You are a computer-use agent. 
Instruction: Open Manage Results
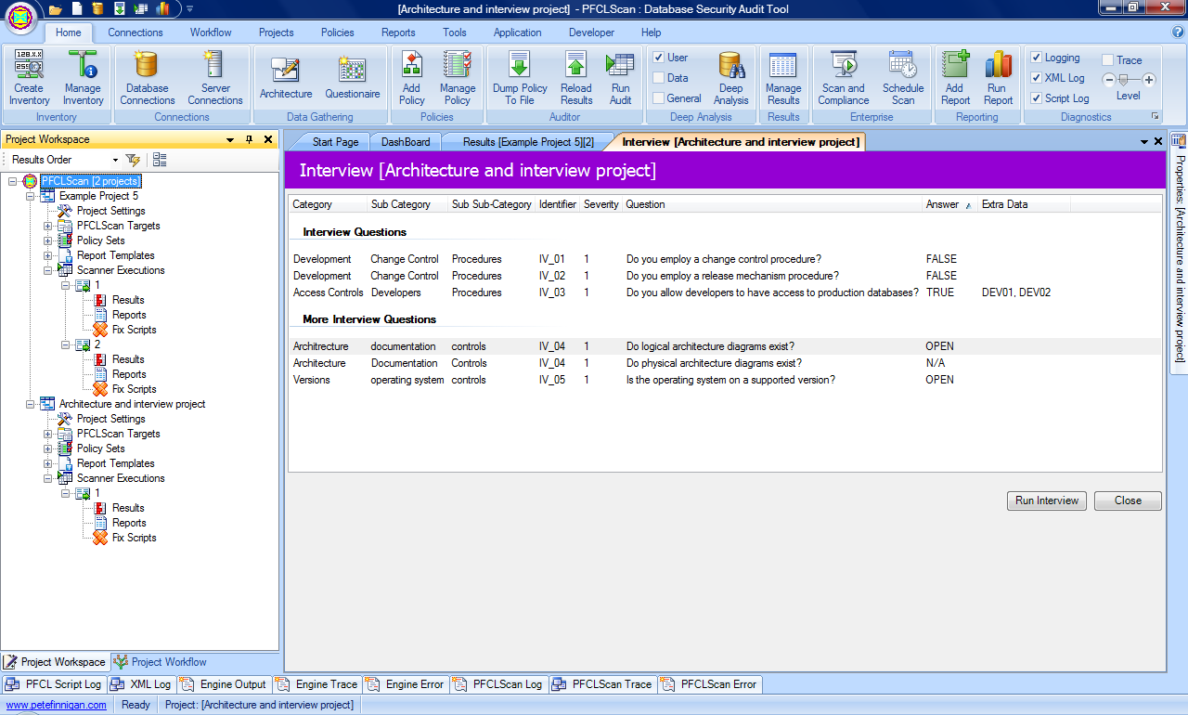[x=783, y=79]
